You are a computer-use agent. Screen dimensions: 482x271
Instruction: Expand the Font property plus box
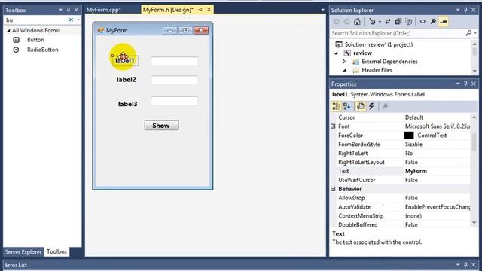coord(333,126)
